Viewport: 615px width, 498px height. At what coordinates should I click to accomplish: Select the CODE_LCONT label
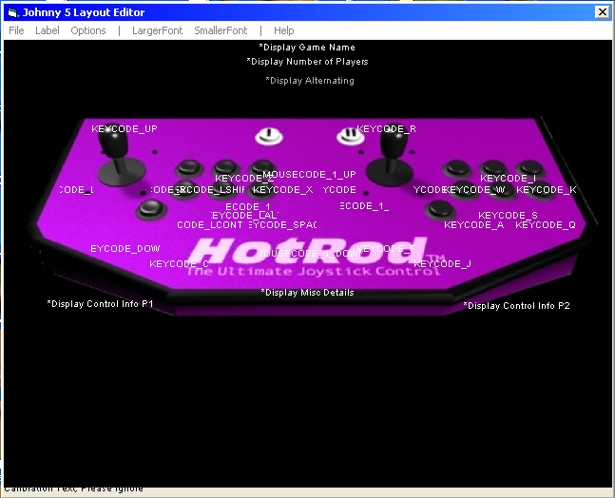[210, 225]
